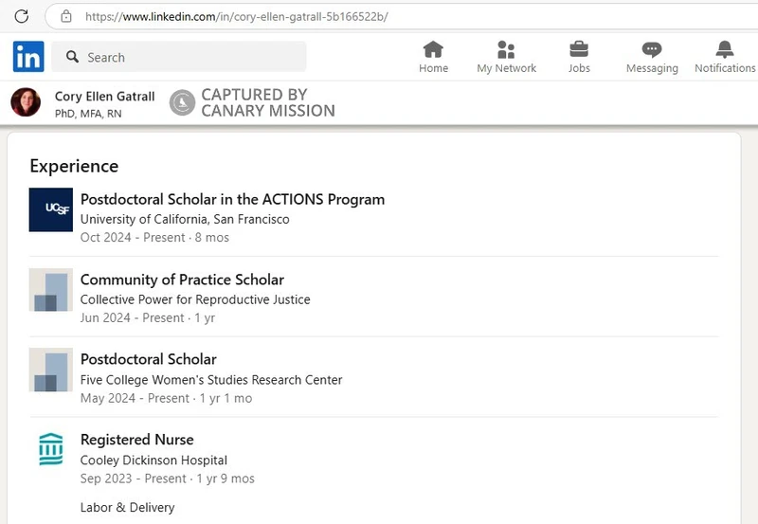Open the plain Postdoctoral Scholar title
The image size is (758, 524).
149,360
